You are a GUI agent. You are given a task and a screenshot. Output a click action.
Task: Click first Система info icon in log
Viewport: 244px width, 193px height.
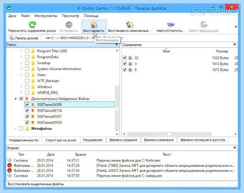(10, 160)
